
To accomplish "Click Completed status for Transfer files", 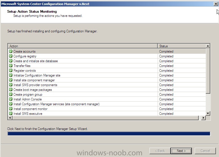I will (166, 66).
